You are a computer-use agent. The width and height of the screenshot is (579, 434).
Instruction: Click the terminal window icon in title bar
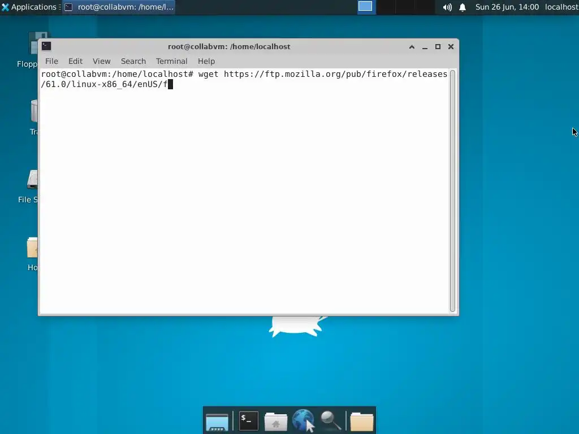[46, 46]
